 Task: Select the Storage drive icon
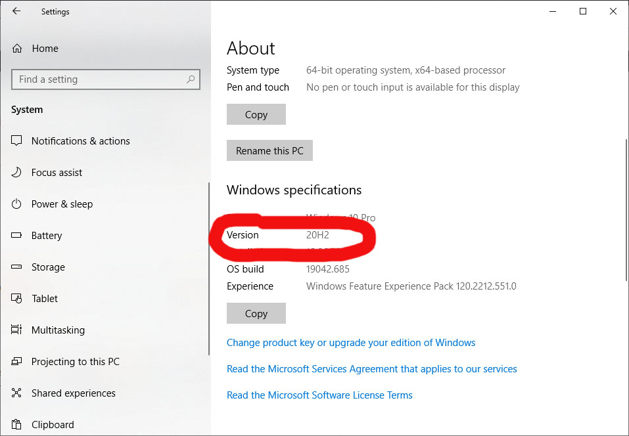pyautogui.click(x=16, y=267)
